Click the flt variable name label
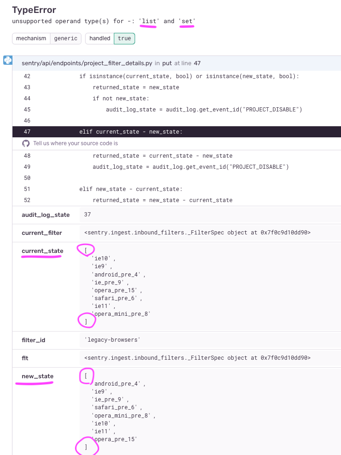The image size is (341, 455). point(25,358)
